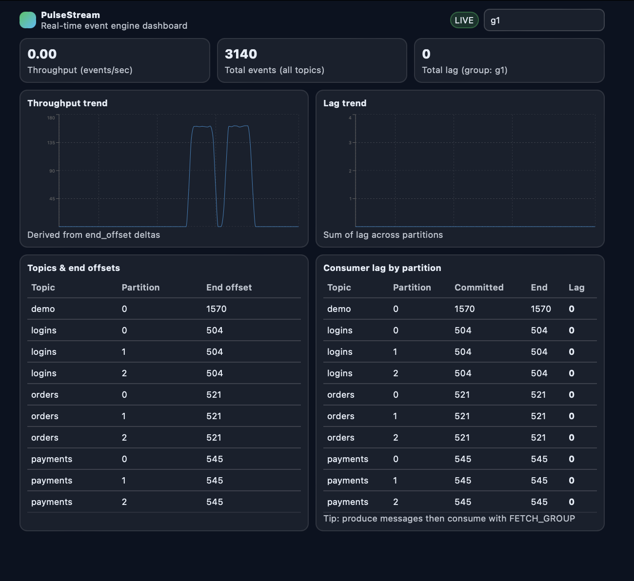Screen dimensions: 634x581
Task: Sort by the End offset column header
Action: [x=229, y=288]
